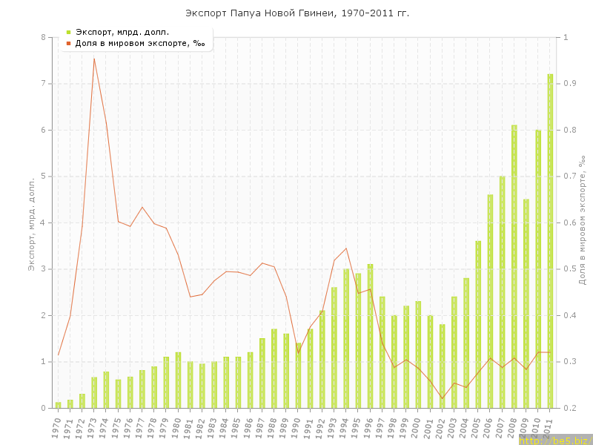Click the value 8 on the left axis

43,37
